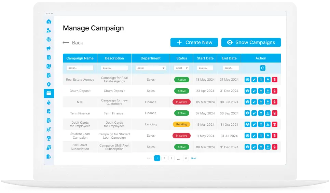Click the megaphone icon in the sidebar

point(49,48)
